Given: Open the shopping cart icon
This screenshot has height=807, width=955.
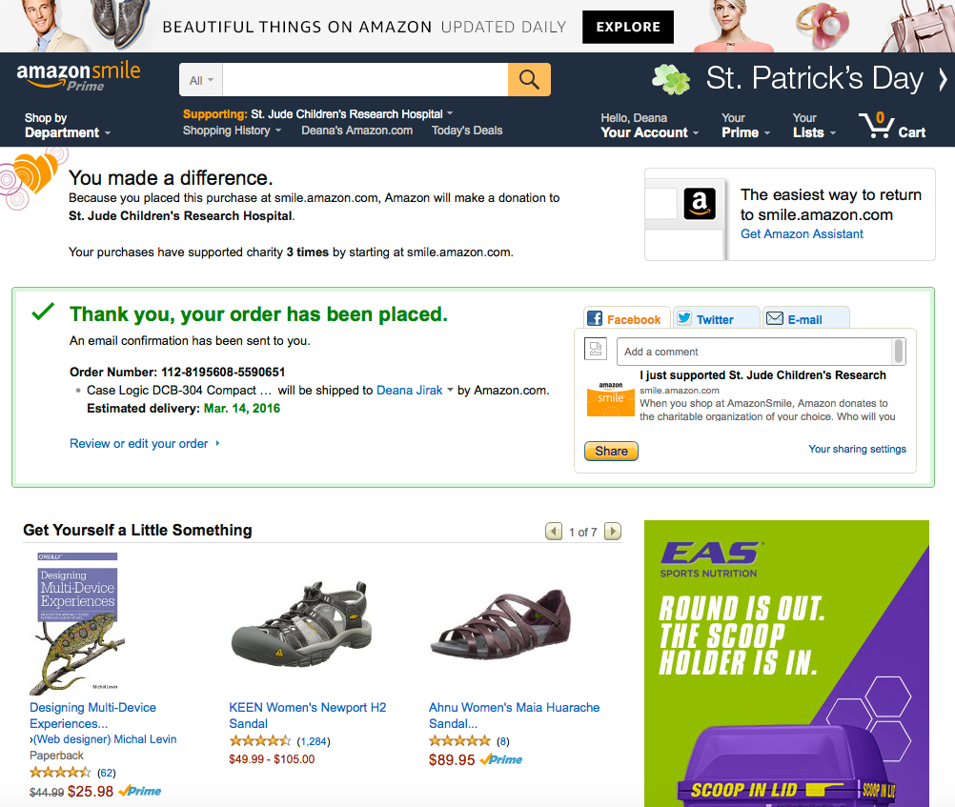Looking at the screenshot, I should pos(875,126).
